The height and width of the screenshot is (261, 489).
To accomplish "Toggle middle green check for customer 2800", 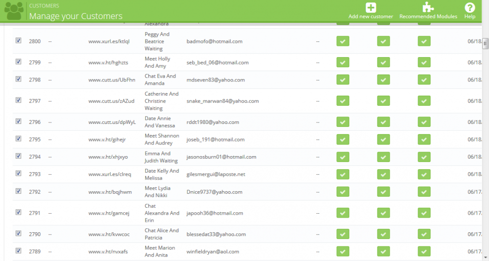I will click(x=383, y=41).
